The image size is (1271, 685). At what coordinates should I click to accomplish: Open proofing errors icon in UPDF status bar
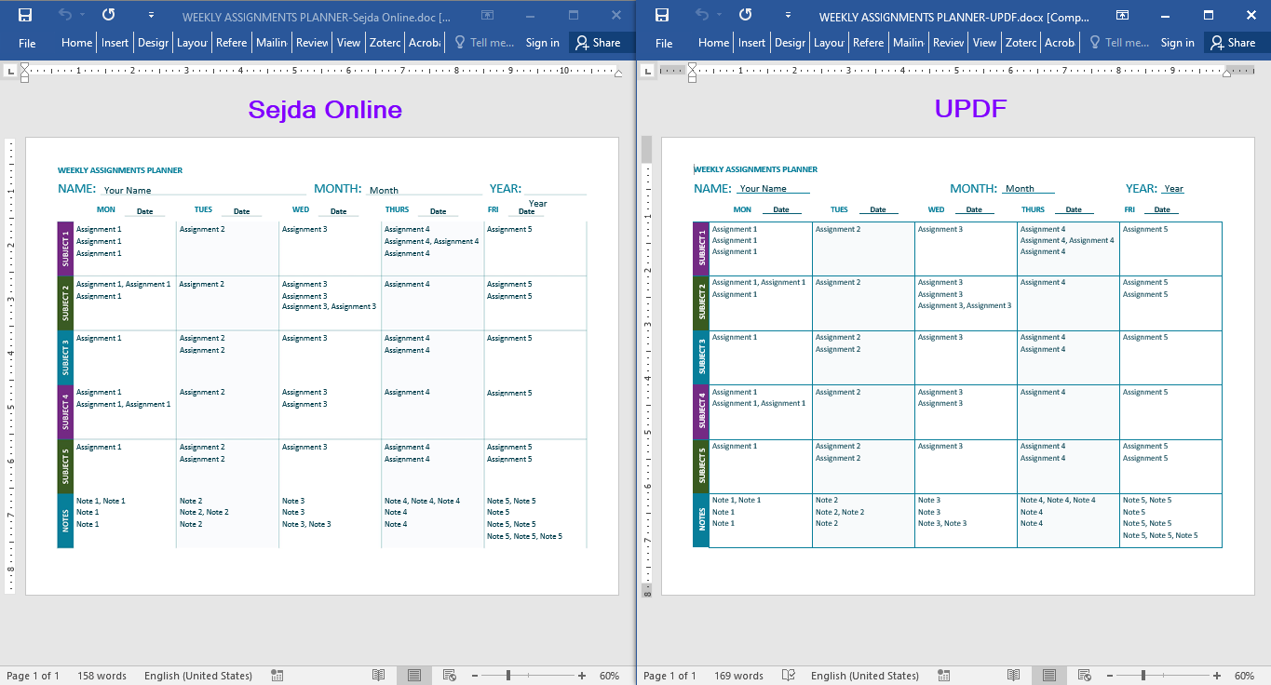[x=788, y=676]
